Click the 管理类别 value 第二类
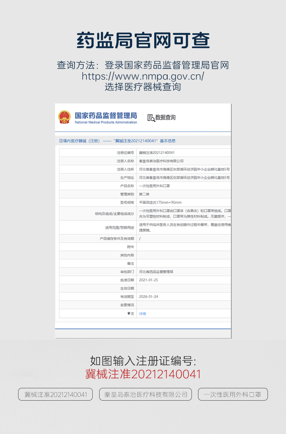Viewport: 286px width, 434px height. click(144, 194)
